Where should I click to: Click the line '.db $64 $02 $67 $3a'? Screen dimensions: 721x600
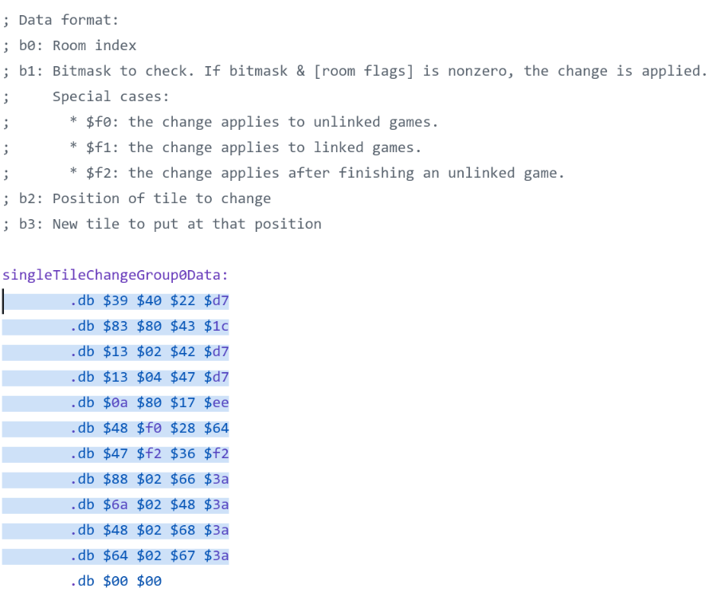pyautogui.click(x=149, y=555)
